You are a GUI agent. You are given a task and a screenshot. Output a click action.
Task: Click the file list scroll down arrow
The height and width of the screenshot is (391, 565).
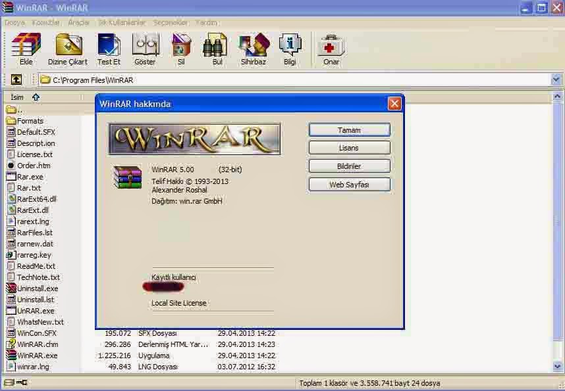pos(557,367)
